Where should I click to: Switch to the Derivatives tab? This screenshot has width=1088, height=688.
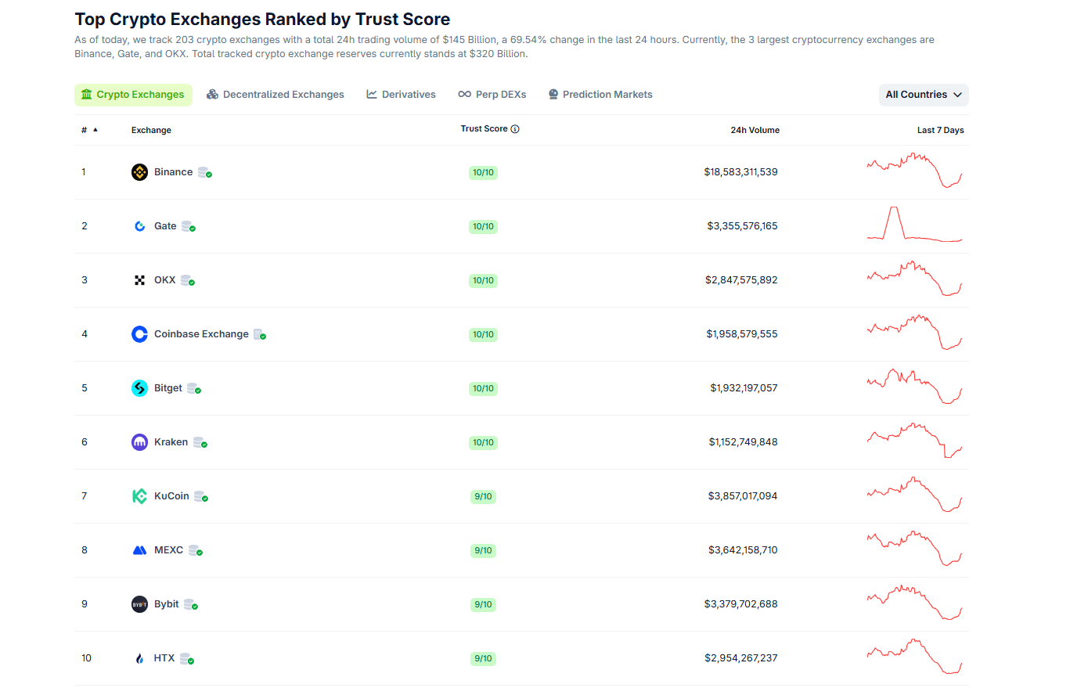coord(401,94)
